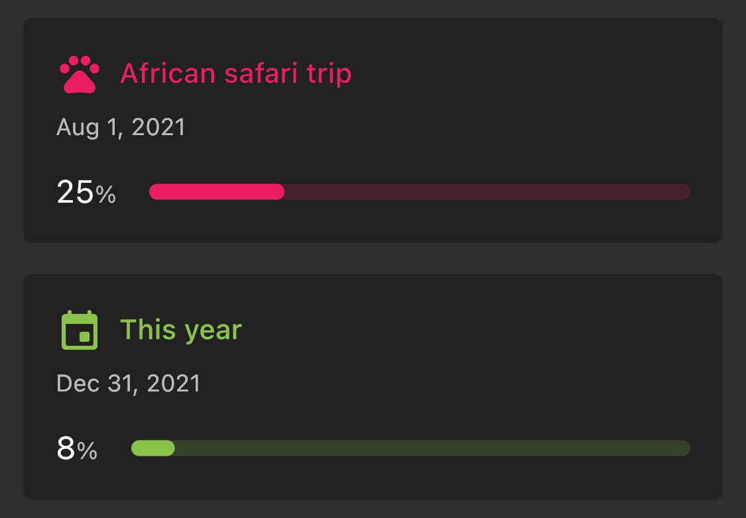Click the filled green progress bar segment
The height and width of the screenshot is (518, 746).
pos(153,448)
